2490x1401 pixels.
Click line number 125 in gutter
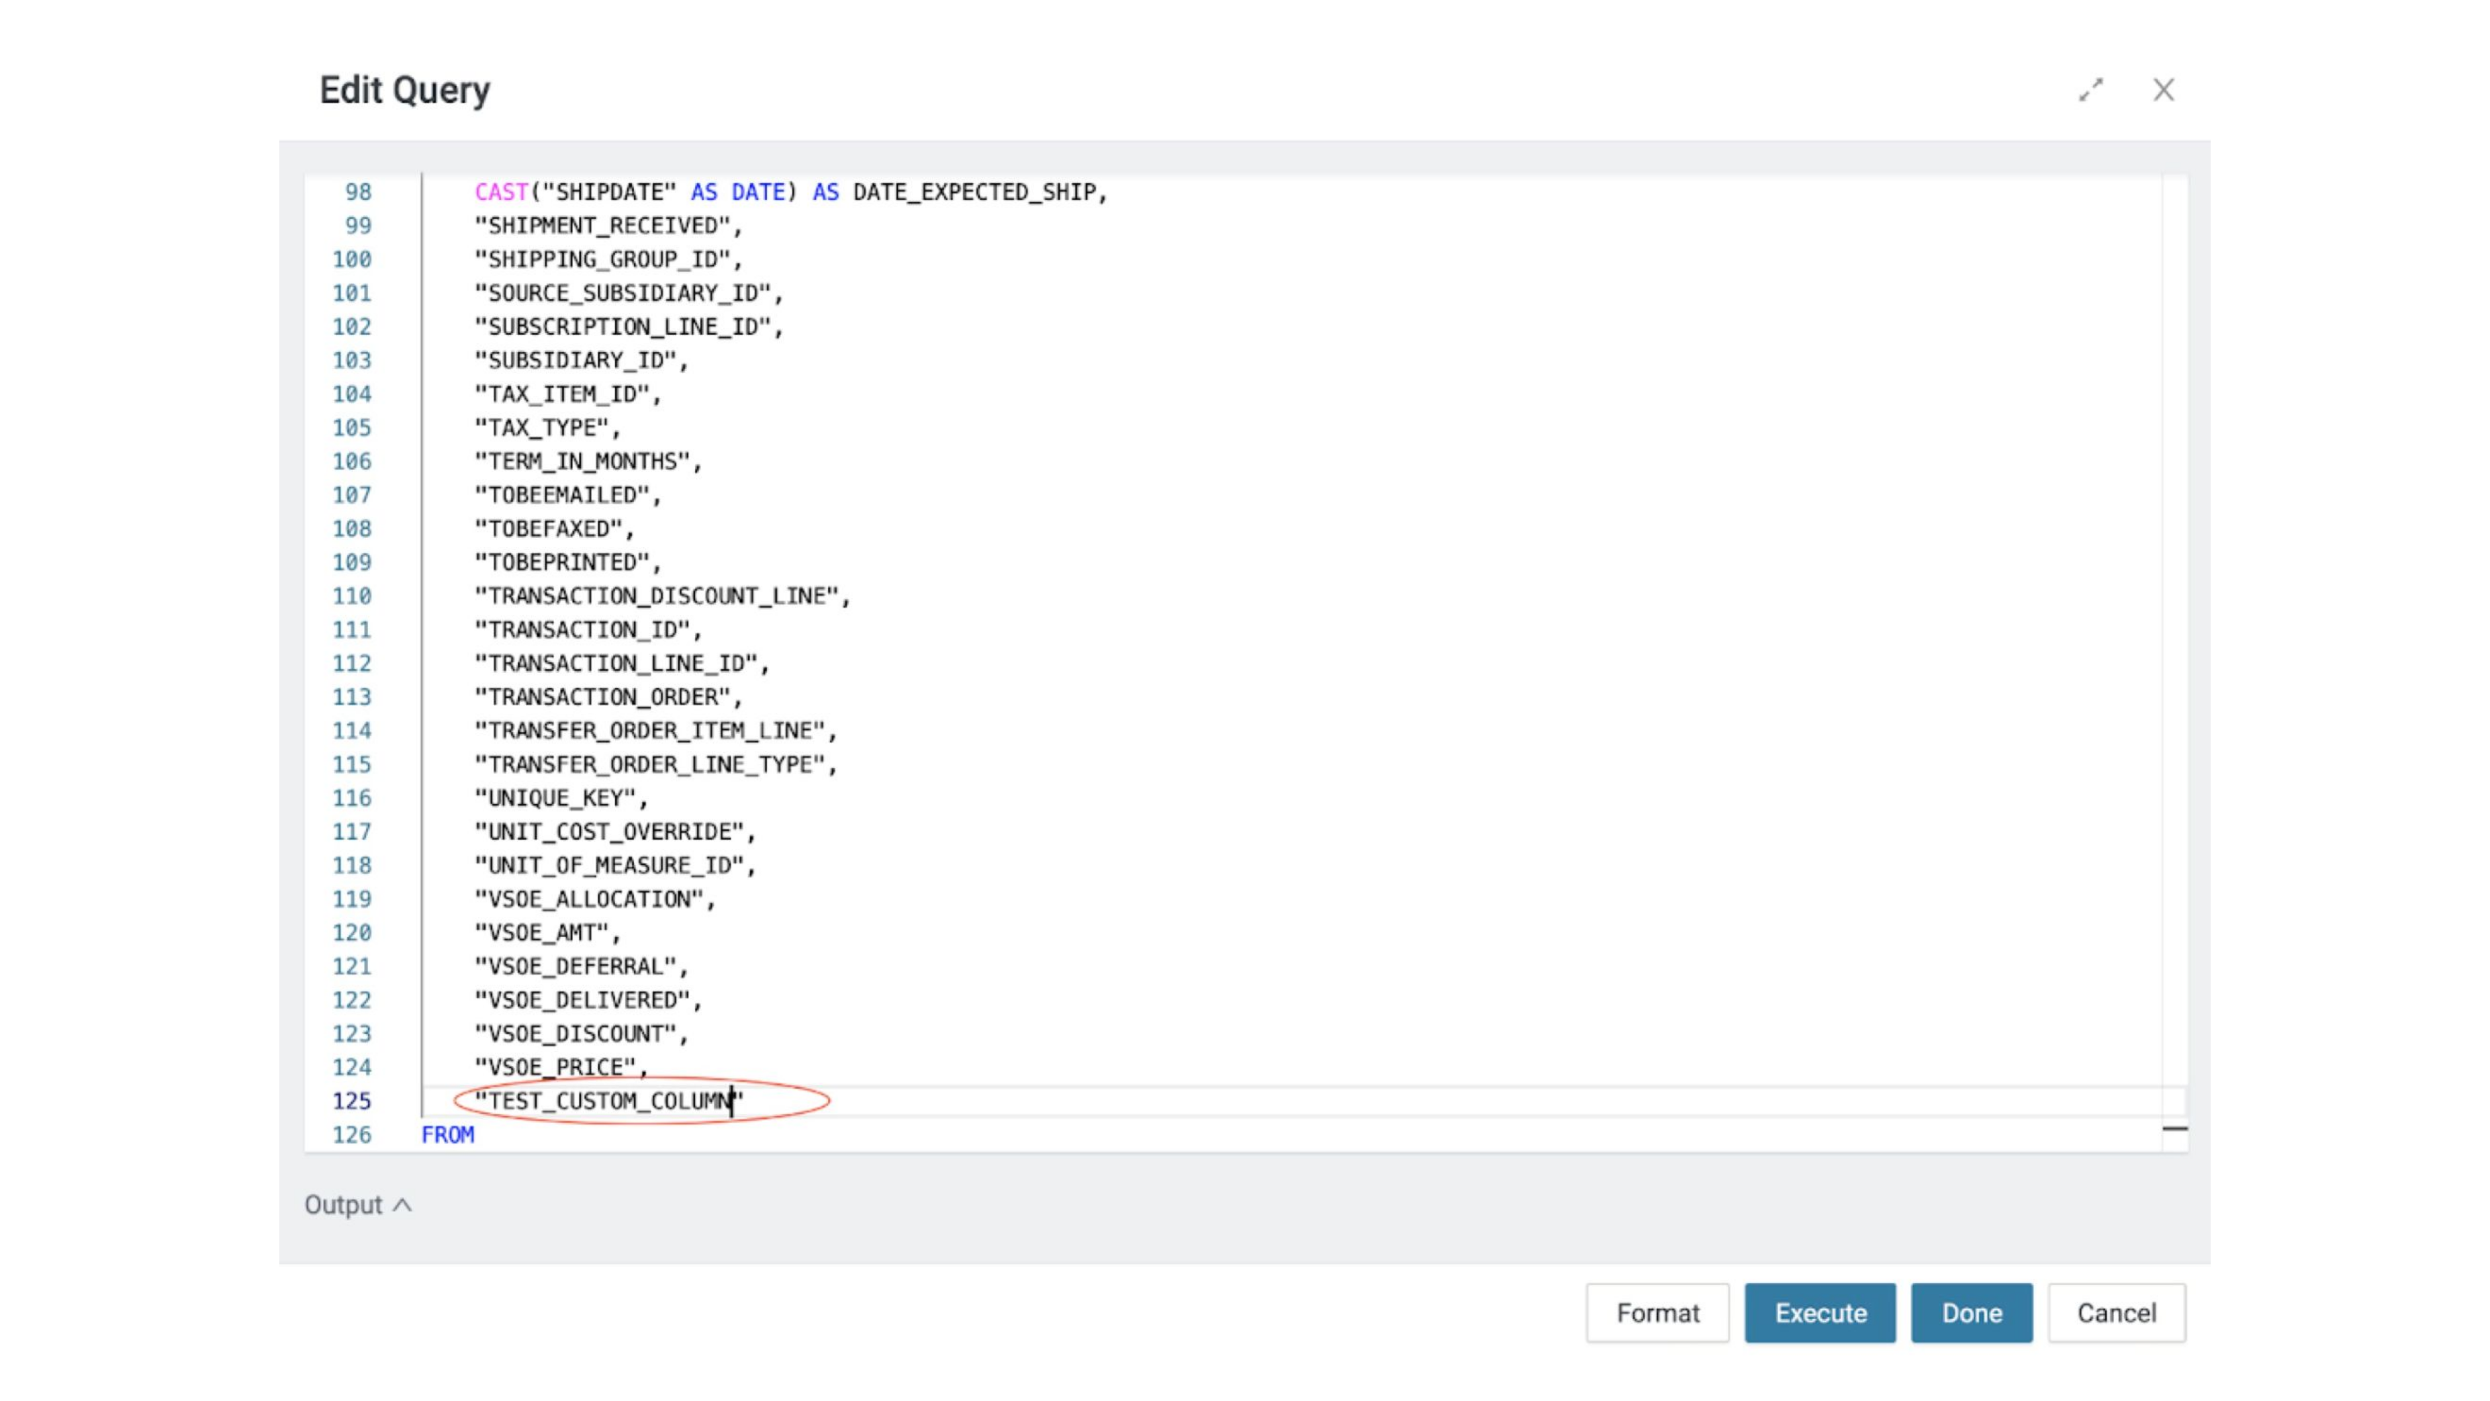click(352, 1101)
